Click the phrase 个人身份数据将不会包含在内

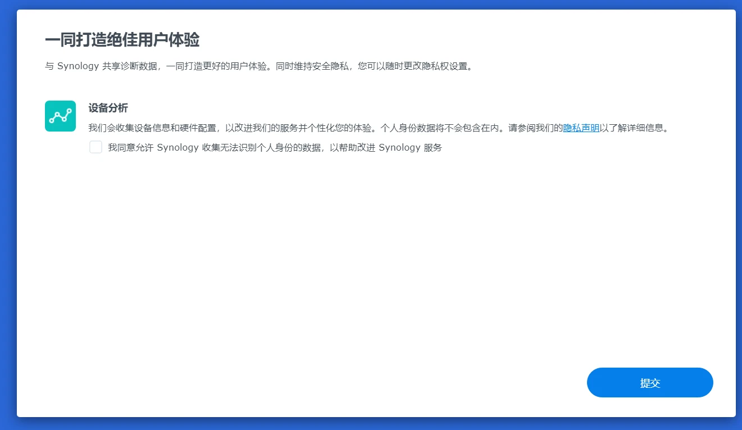pyautogui.click(x=440, y=128)
